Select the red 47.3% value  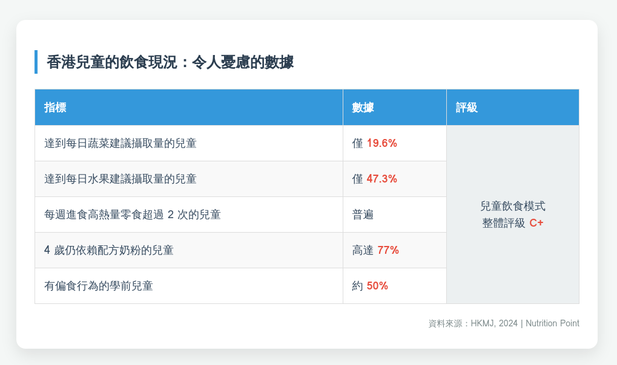click(381, 179)
